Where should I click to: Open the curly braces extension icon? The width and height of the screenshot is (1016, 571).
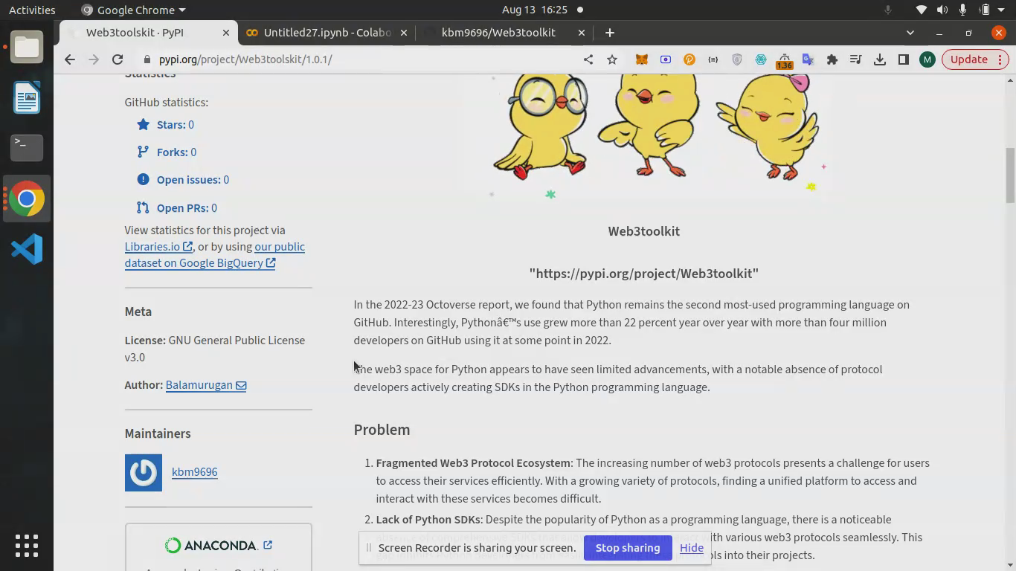(713, 59)
